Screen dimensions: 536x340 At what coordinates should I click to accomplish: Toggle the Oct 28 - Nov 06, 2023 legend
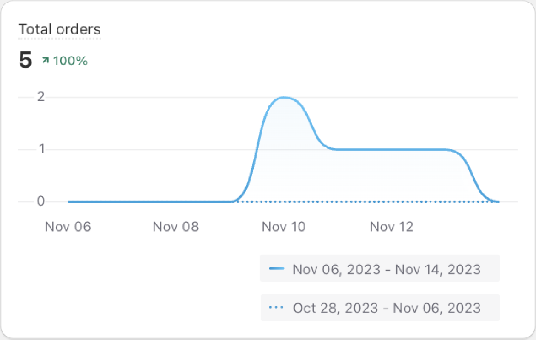pyautogui.click(x=380, y=307)
